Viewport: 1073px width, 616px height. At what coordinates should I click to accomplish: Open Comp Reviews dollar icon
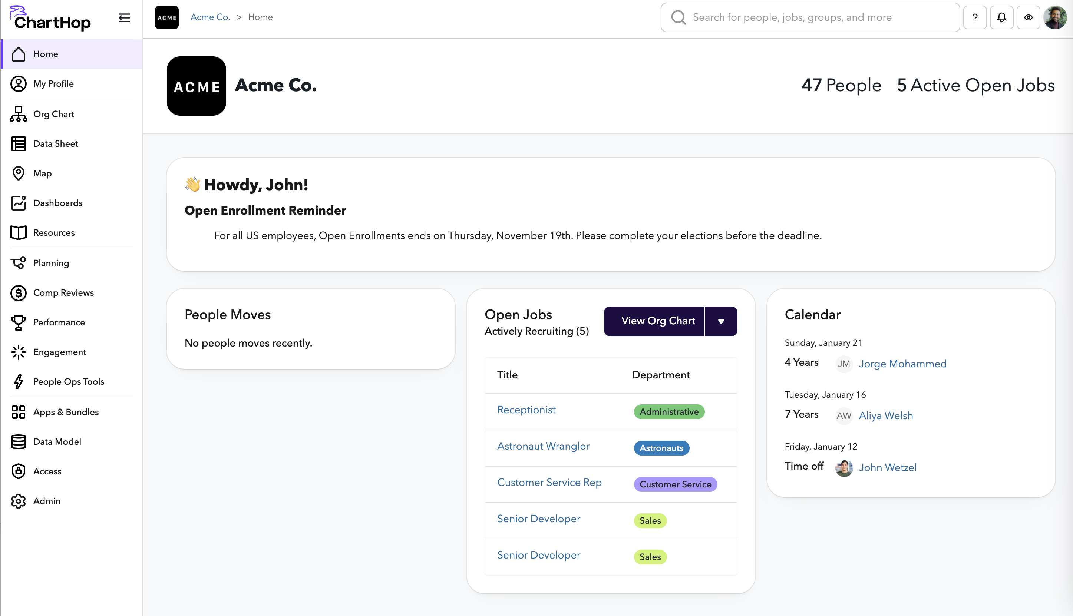click(x=19, y=293)
